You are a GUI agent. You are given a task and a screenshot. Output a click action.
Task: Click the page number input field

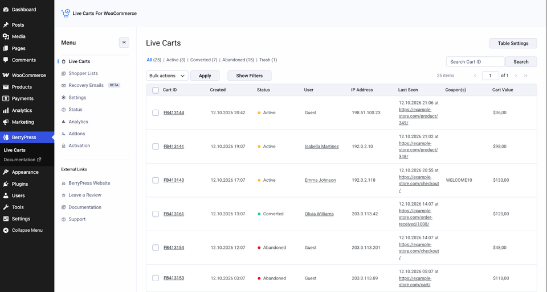(x=490, y=76)
